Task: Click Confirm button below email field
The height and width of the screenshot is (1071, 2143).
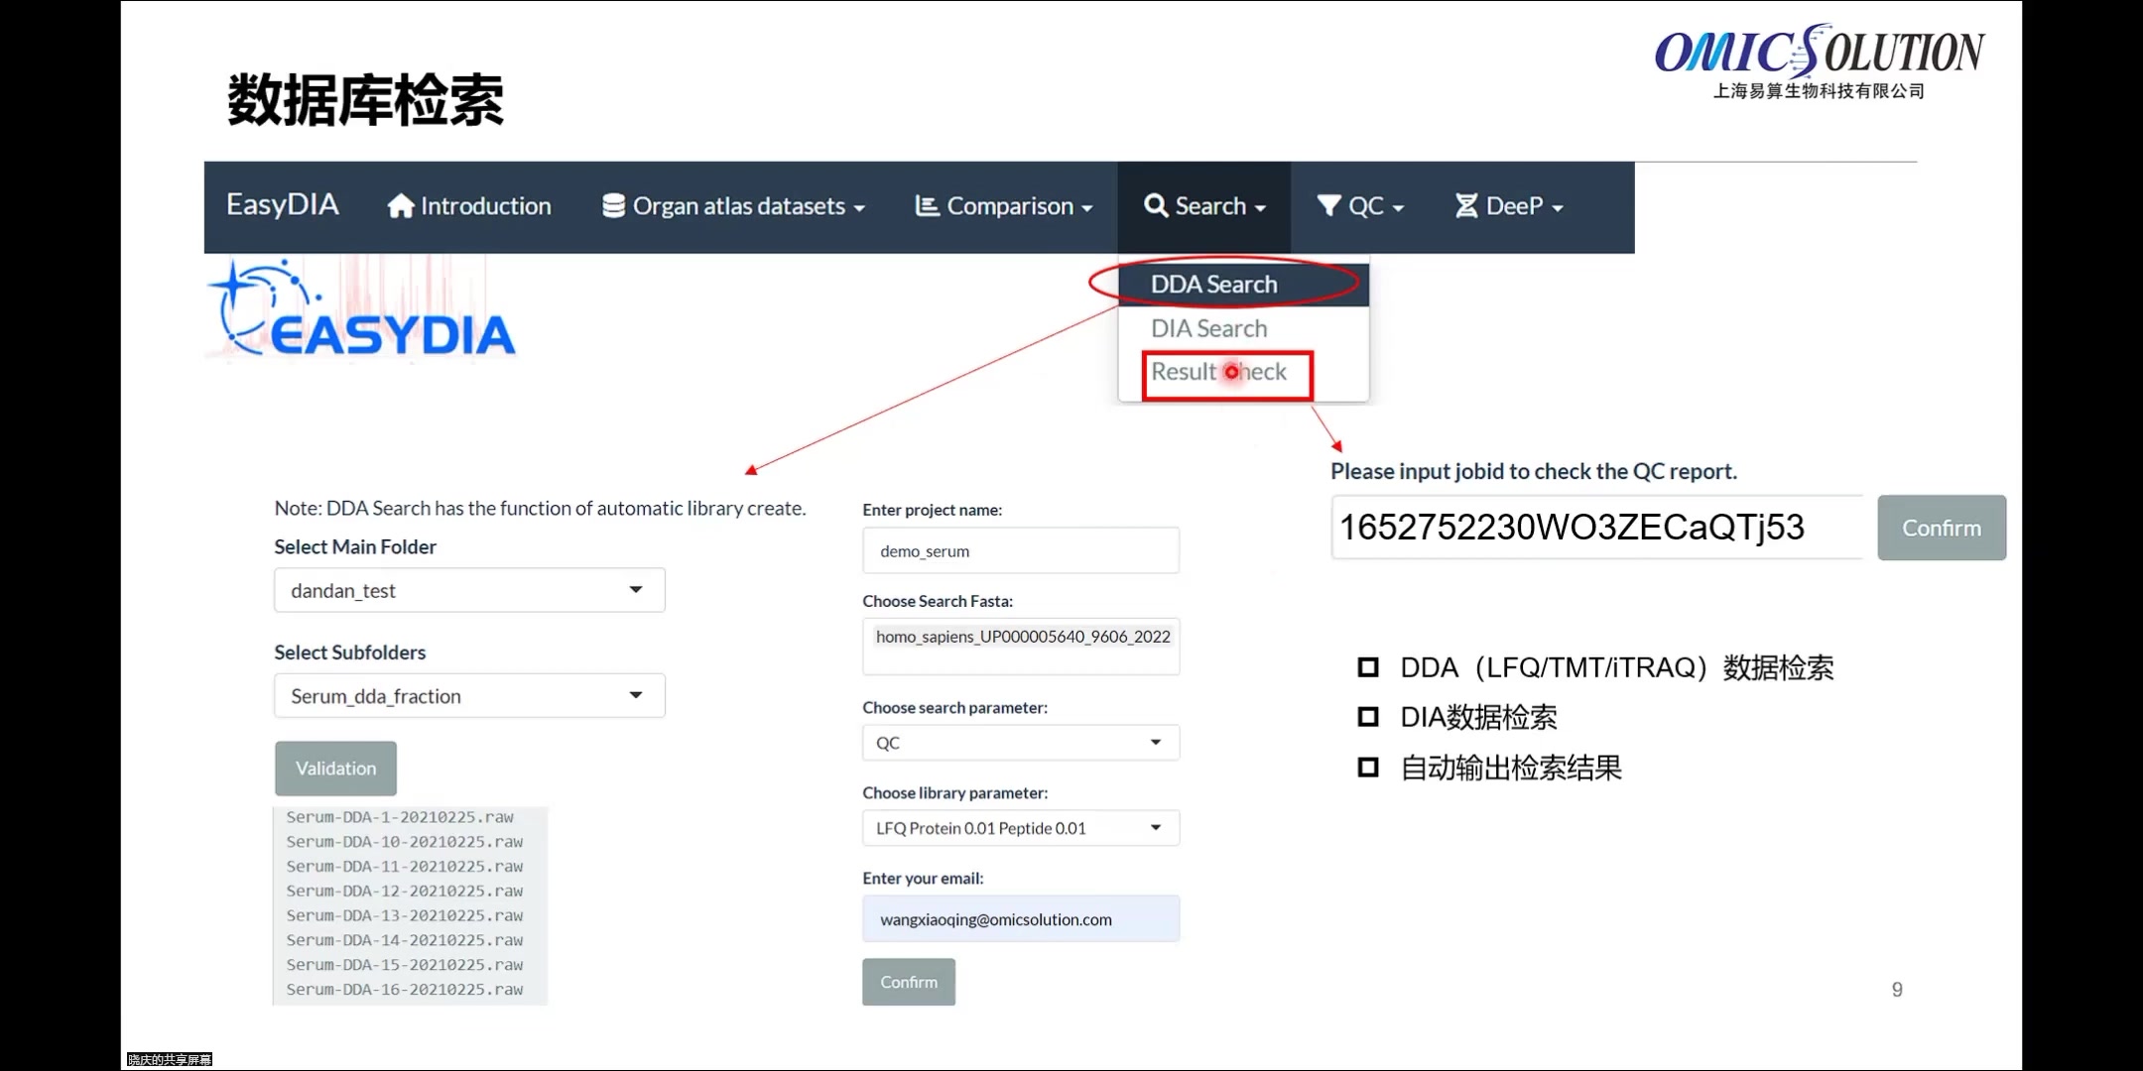Action: 909,982
